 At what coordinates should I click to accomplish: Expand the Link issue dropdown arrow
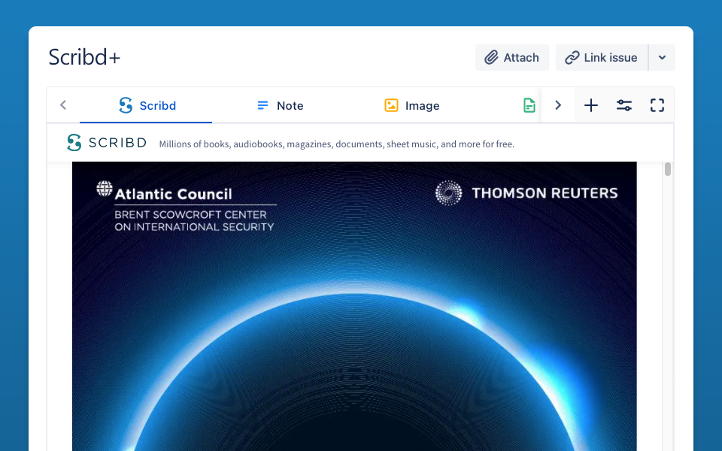click(x=662, y=58)
